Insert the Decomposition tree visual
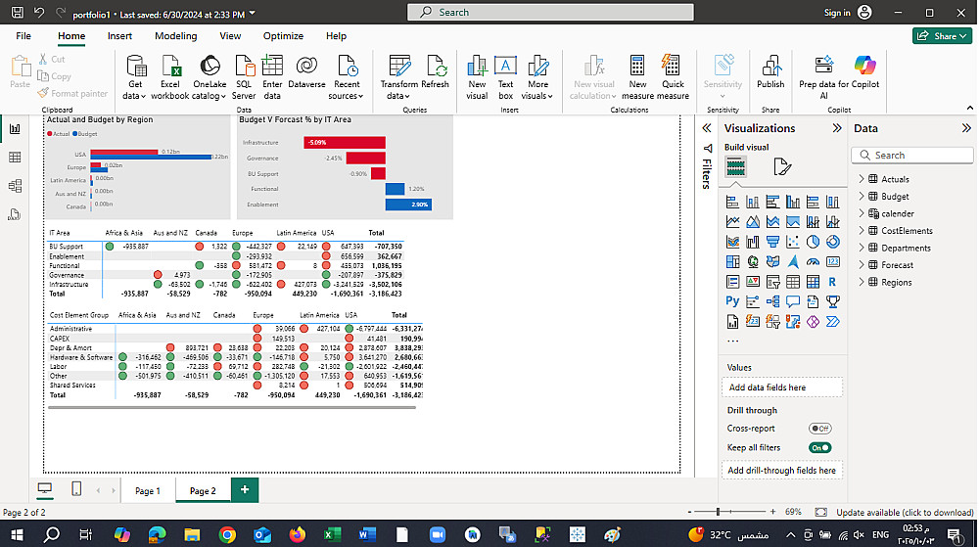 [x=772, y=301]
